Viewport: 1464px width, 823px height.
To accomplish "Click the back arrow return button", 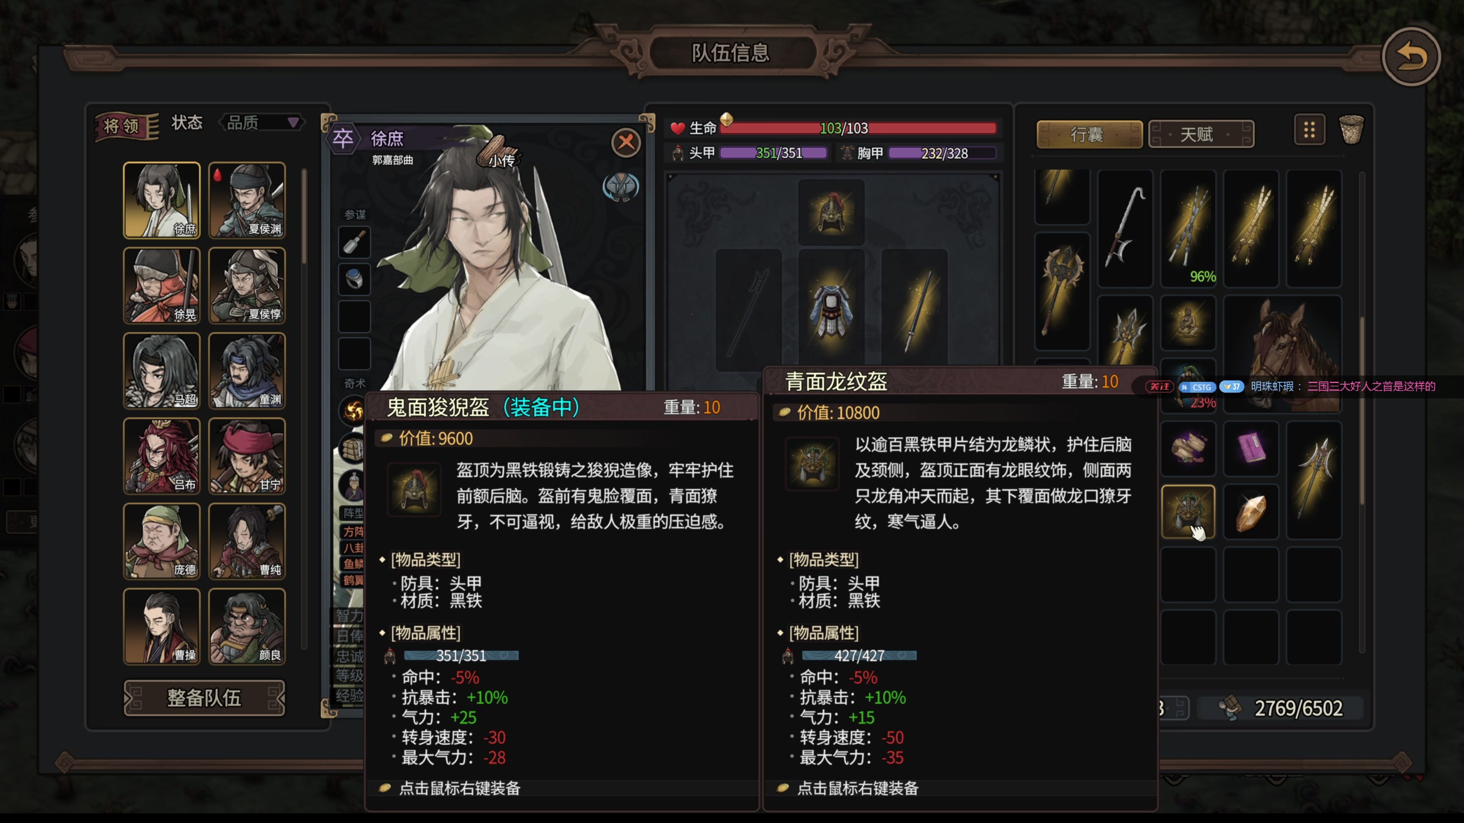I will 1411,56.
